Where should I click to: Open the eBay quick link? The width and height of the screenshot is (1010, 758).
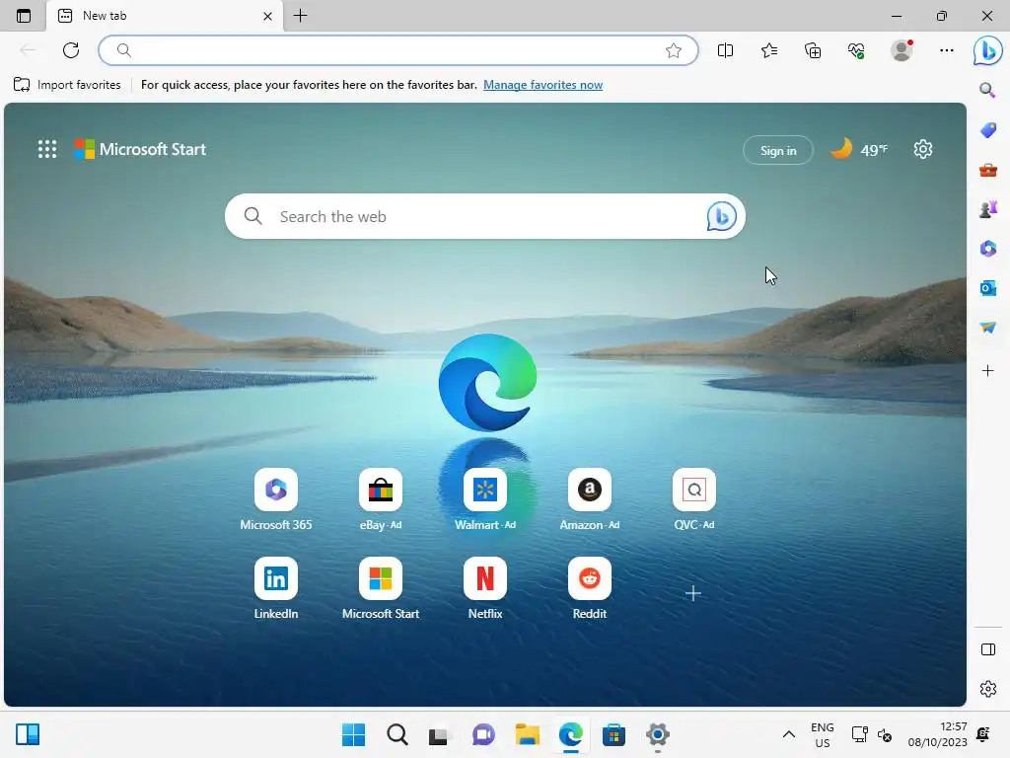(381, 499)
